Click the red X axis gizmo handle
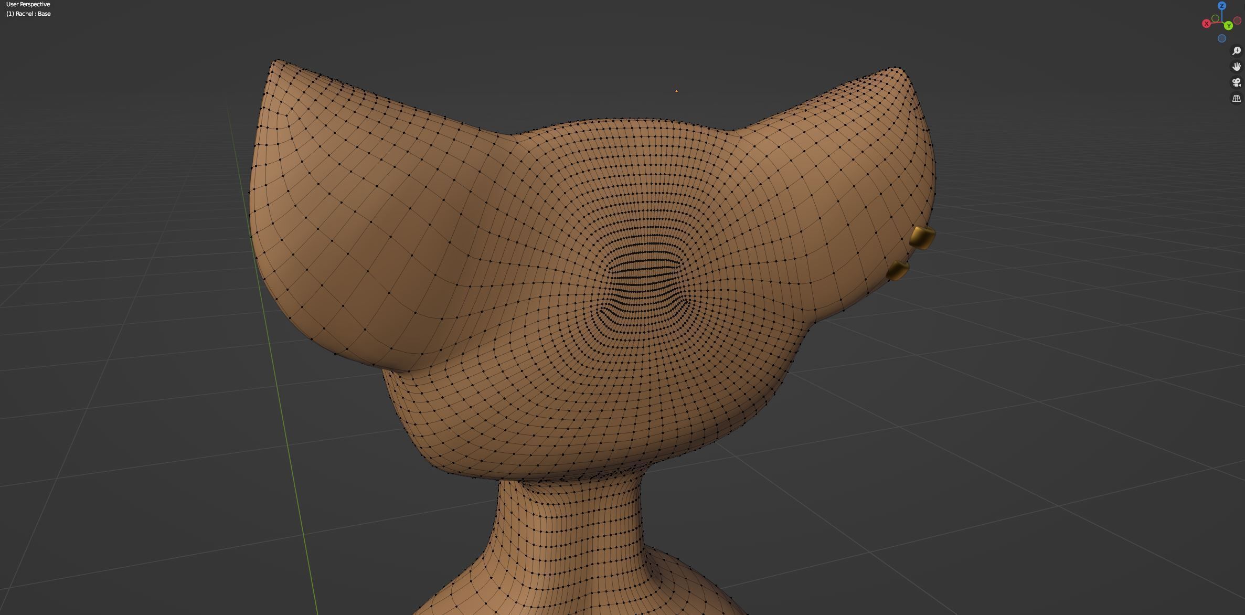Screen dimensions: 1245x615 (1206, 24)
